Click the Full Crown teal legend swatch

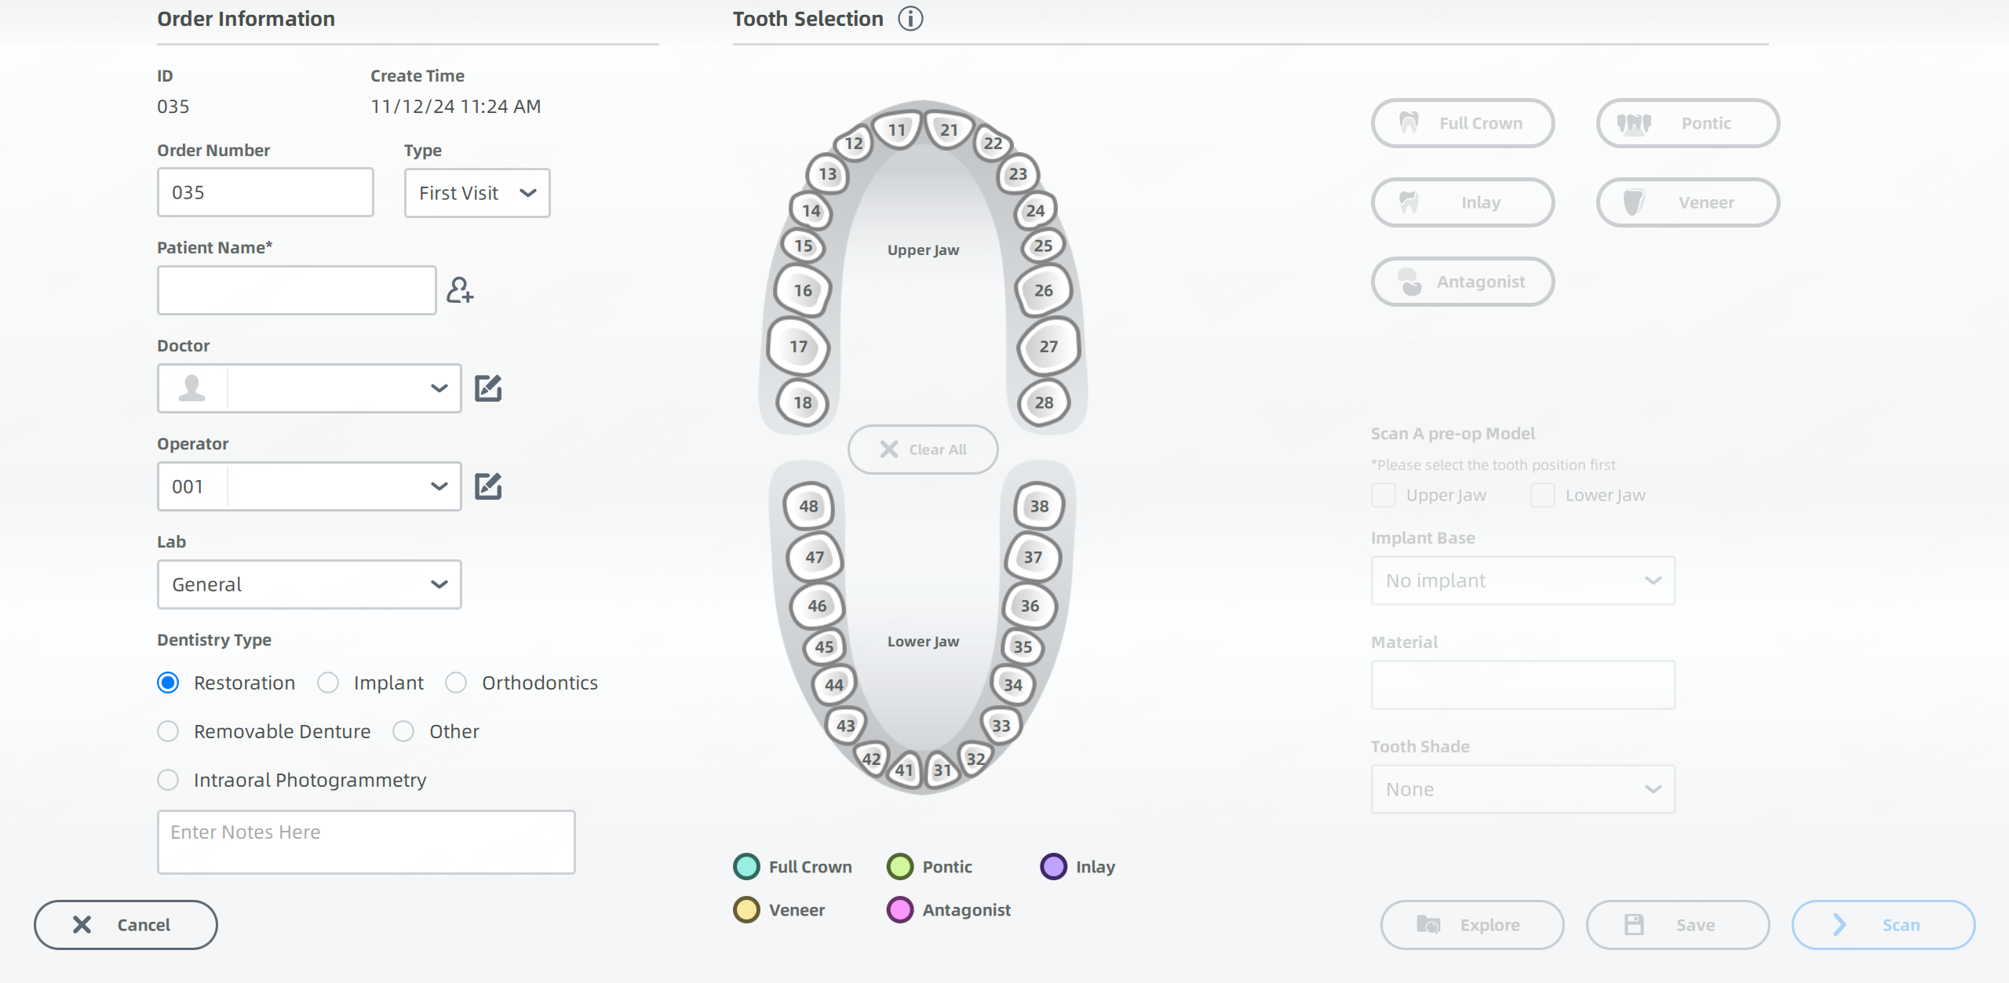(746, 867)
